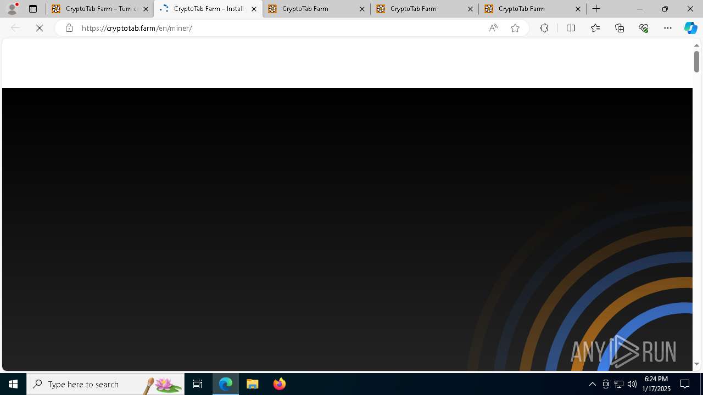Open the volume control tray icon
Viewport: 703px width, 395px height.
[632, 384]
